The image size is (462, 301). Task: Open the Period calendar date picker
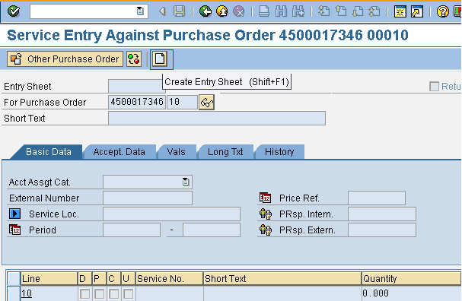(14, 230)
